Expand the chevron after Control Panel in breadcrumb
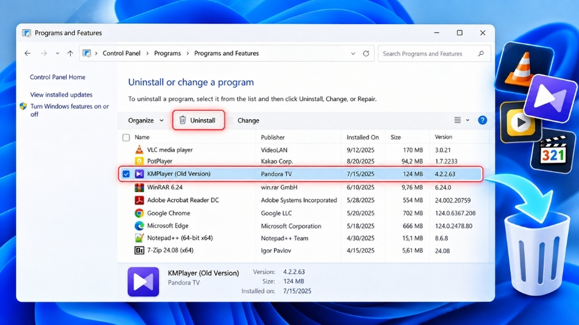The width and height of the screenshot is (579, 325). pos(147,53)
